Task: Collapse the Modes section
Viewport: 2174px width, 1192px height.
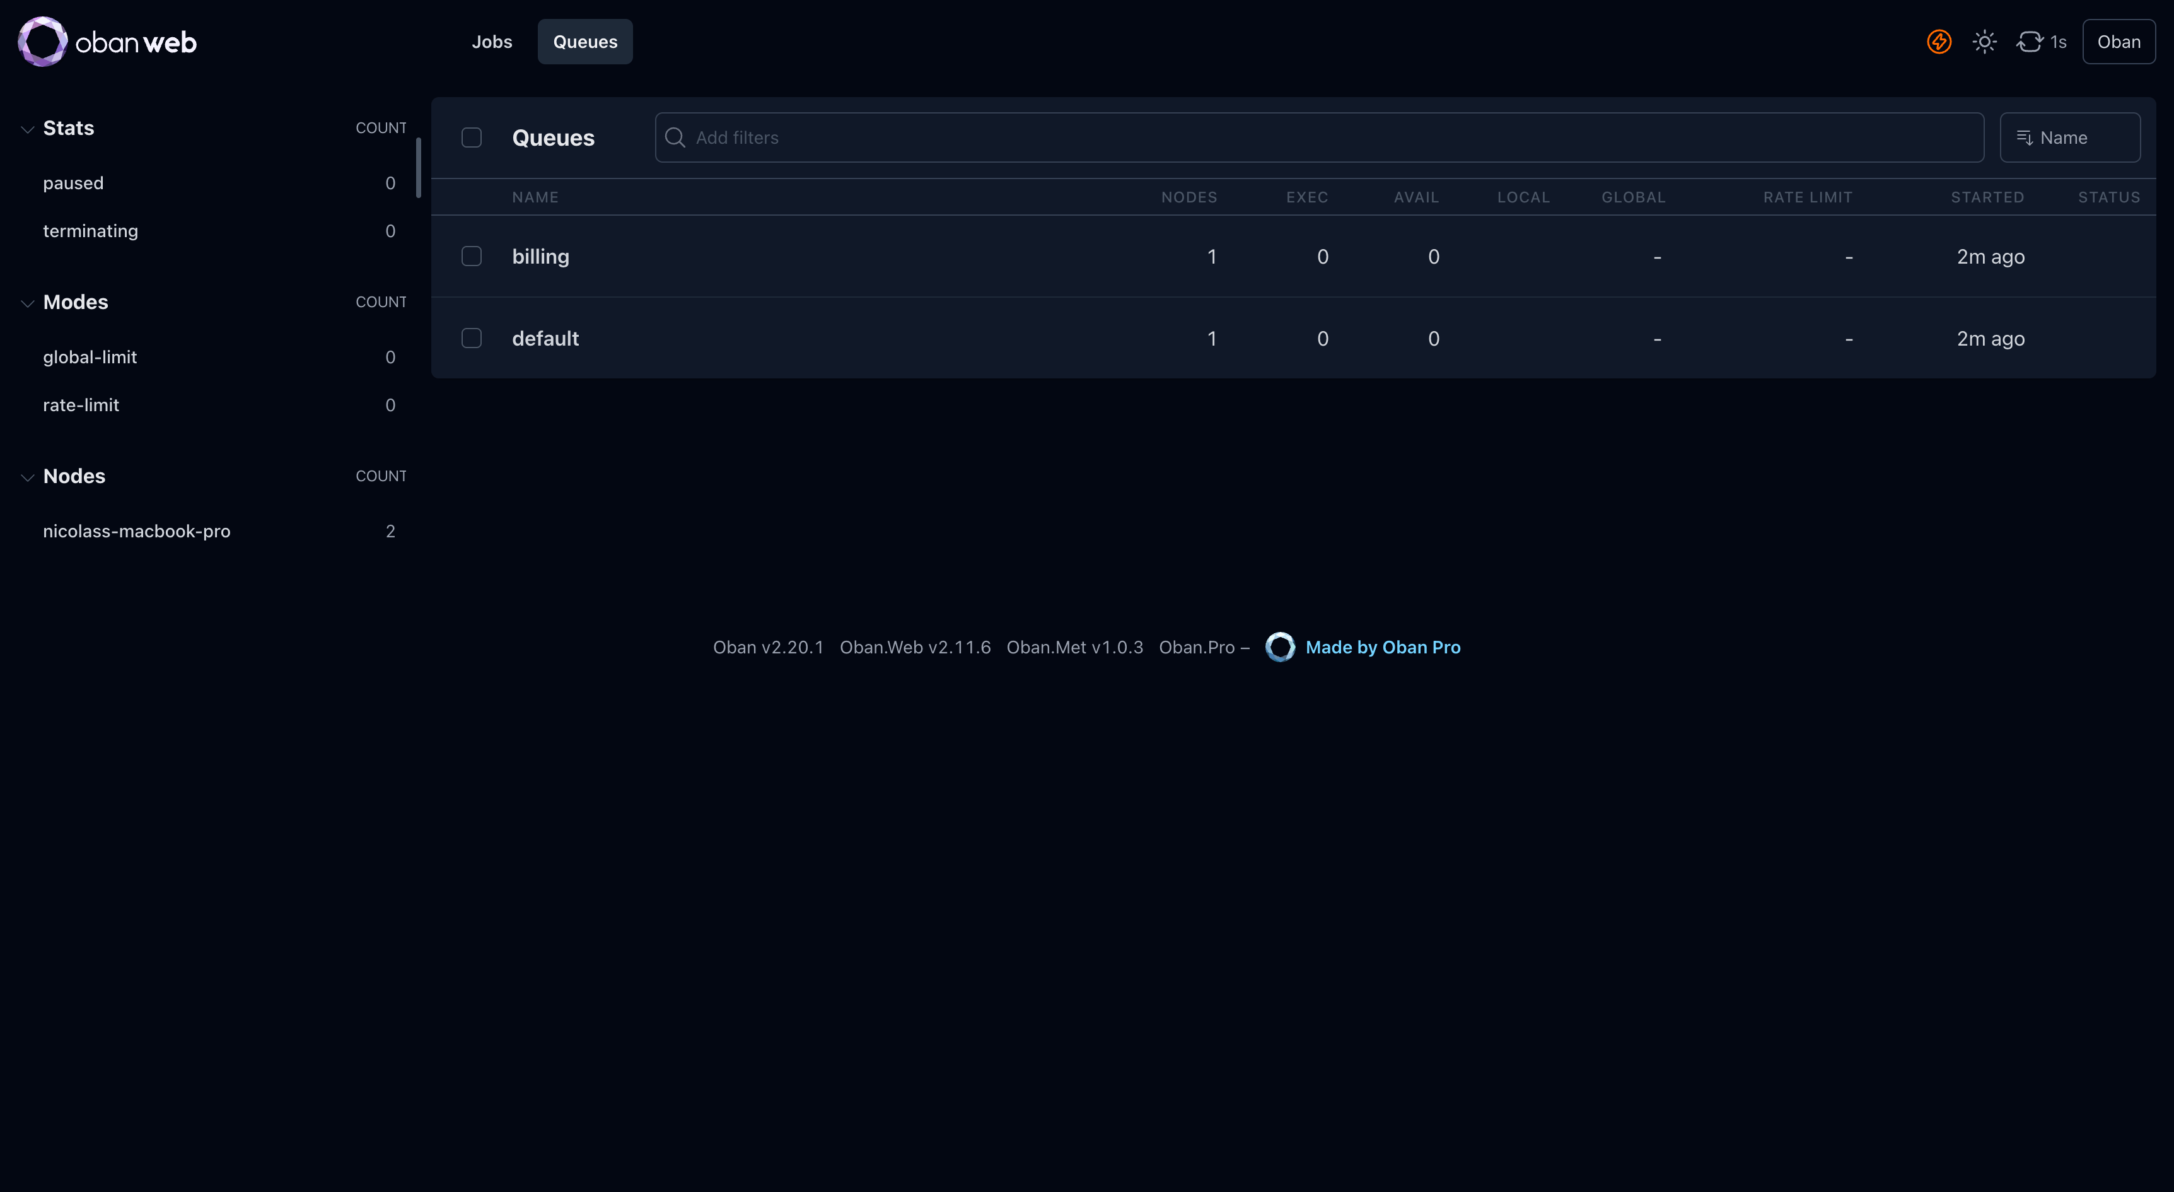Action: (27, 303)
